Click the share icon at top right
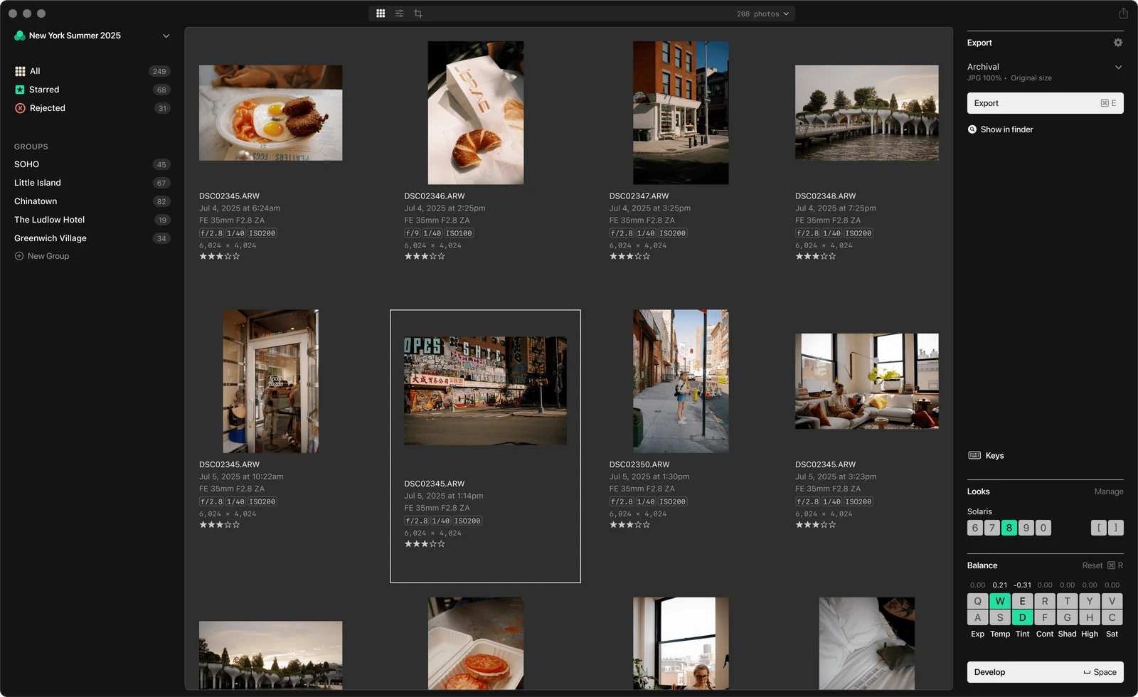Image resolution: width=1138 pixels, height=697 pixels. (1123, 14)
